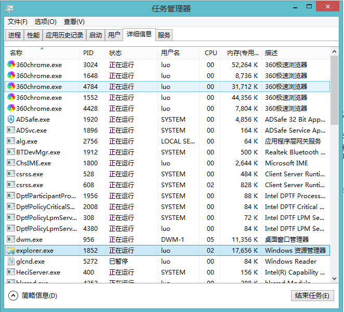Switch to the 服务 tab
The width and height of the screenshot is (344, 312).
[164, 35]
